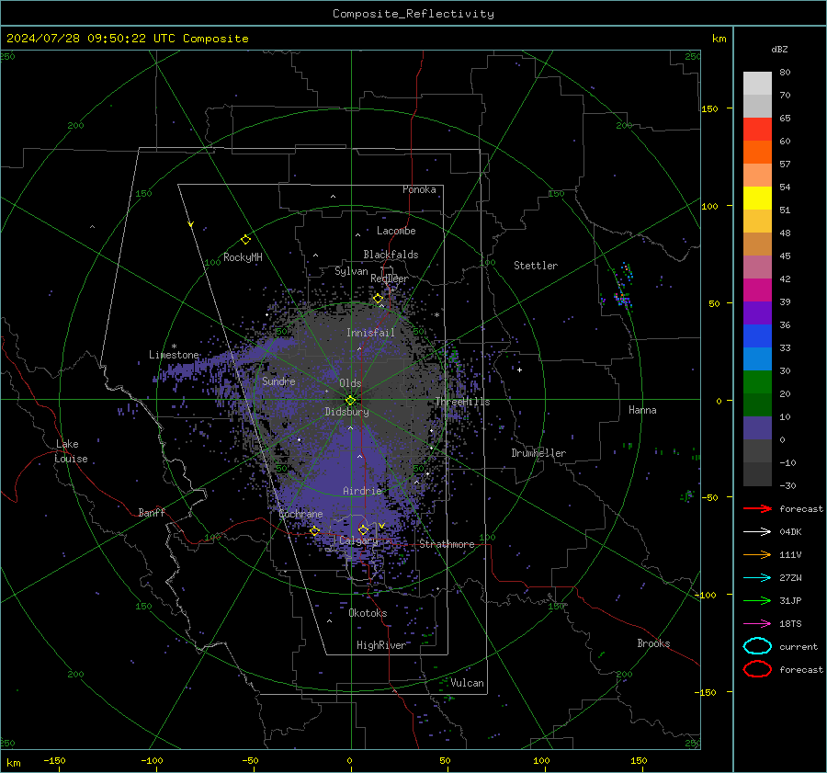
Task: Click the Composite_Reflectivity title text
Action: coord(413,14)
